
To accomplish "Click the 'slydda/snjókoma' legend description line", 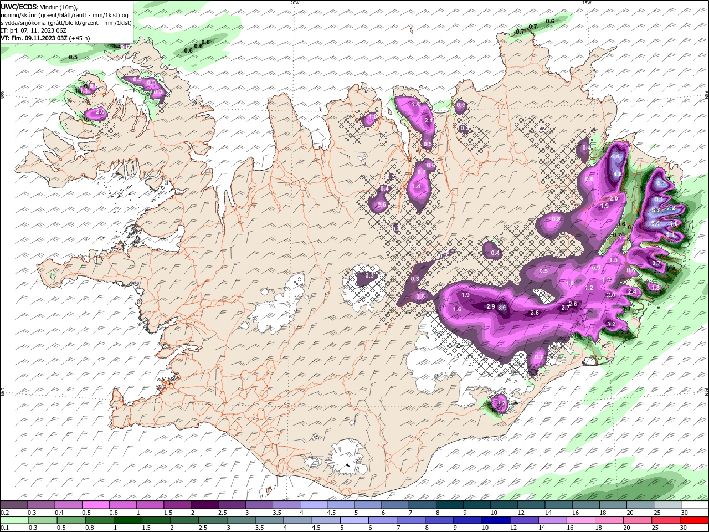I will click(66, 23).
